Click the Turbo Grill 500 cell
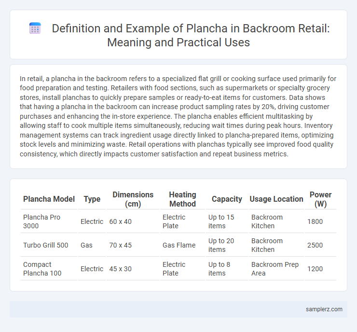The width and height of the screenshot is (357, 332). (x=49, y=245)
